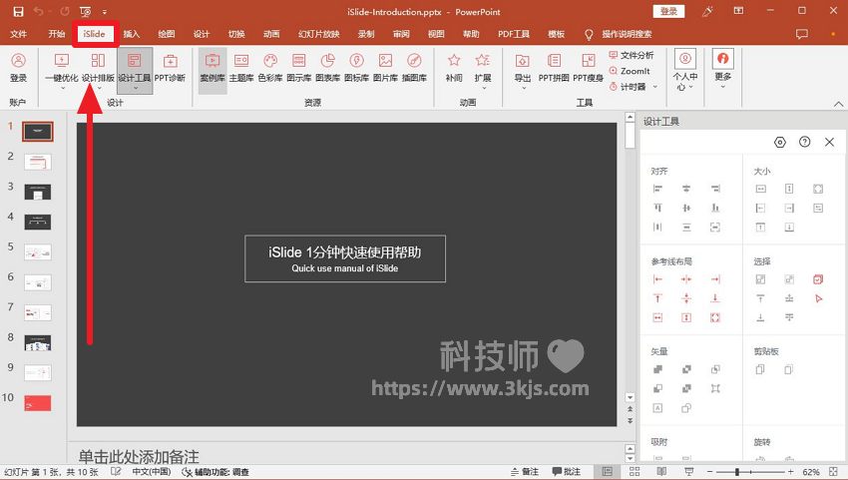Viewport: 848px width, 480px height.
Task: Open the 插图库 illustration library
Action: tap(414, 68)
